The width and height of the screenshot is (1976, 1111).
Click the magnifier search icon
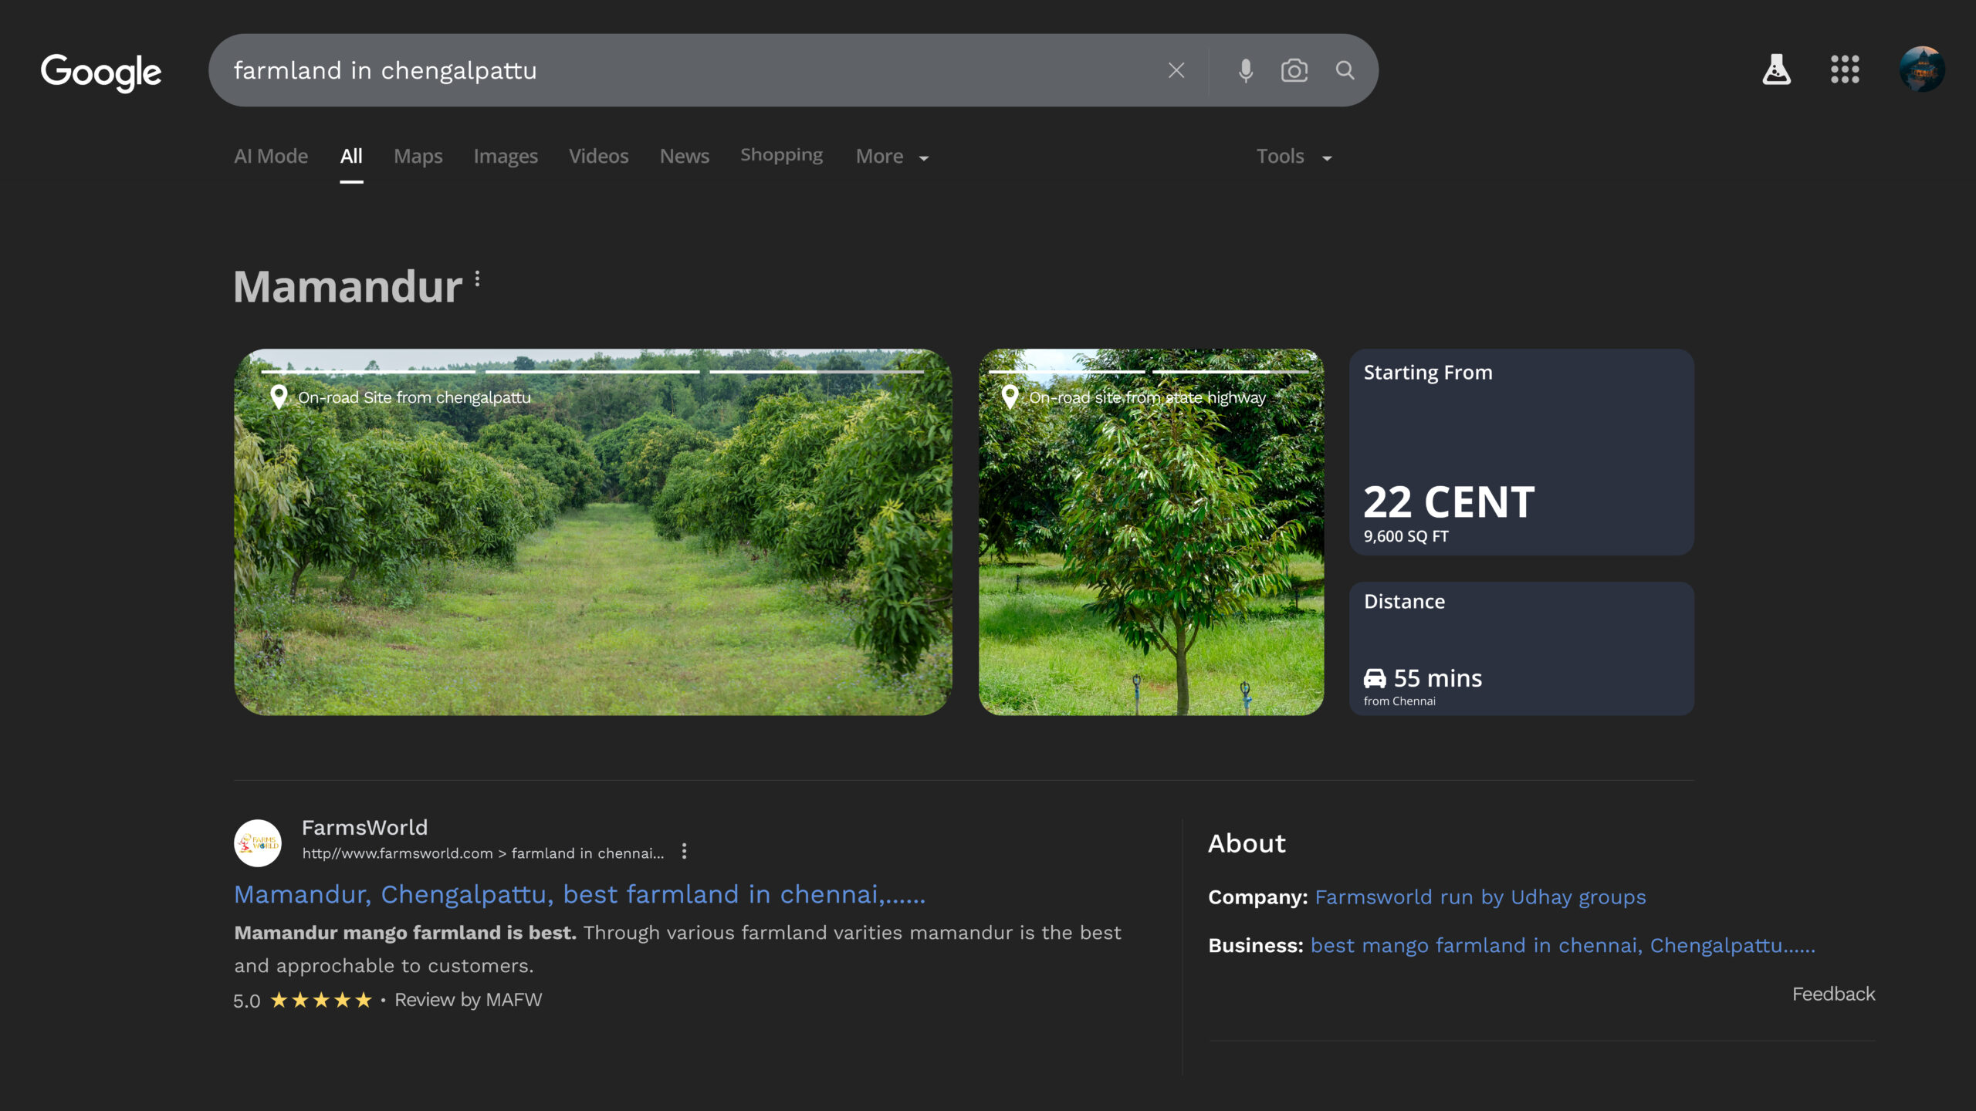[1345, 70]
